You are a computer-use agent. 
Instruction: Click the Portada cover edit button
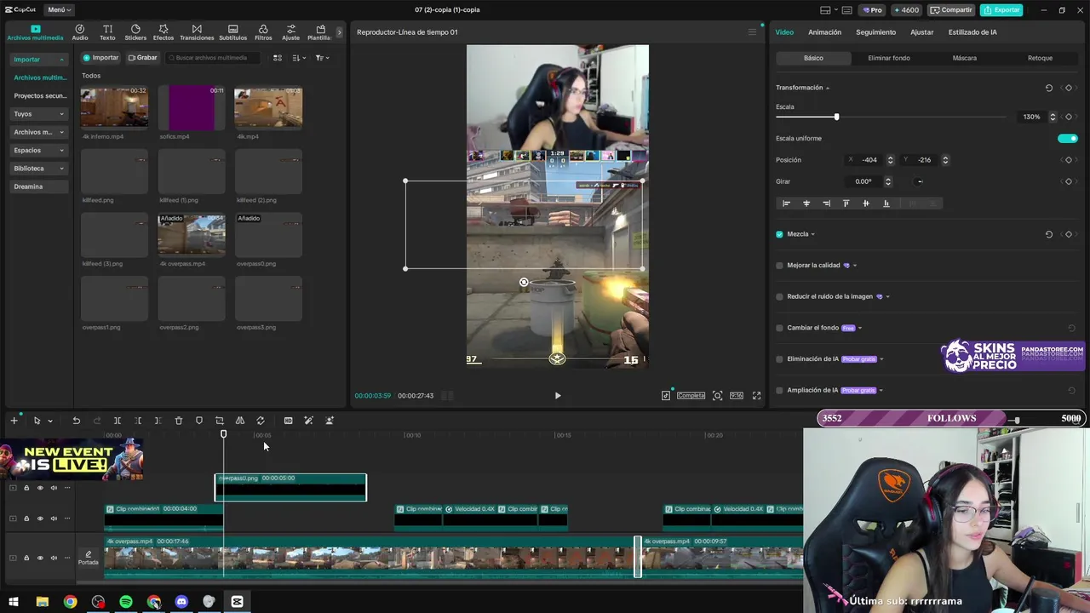click(89, 558)
